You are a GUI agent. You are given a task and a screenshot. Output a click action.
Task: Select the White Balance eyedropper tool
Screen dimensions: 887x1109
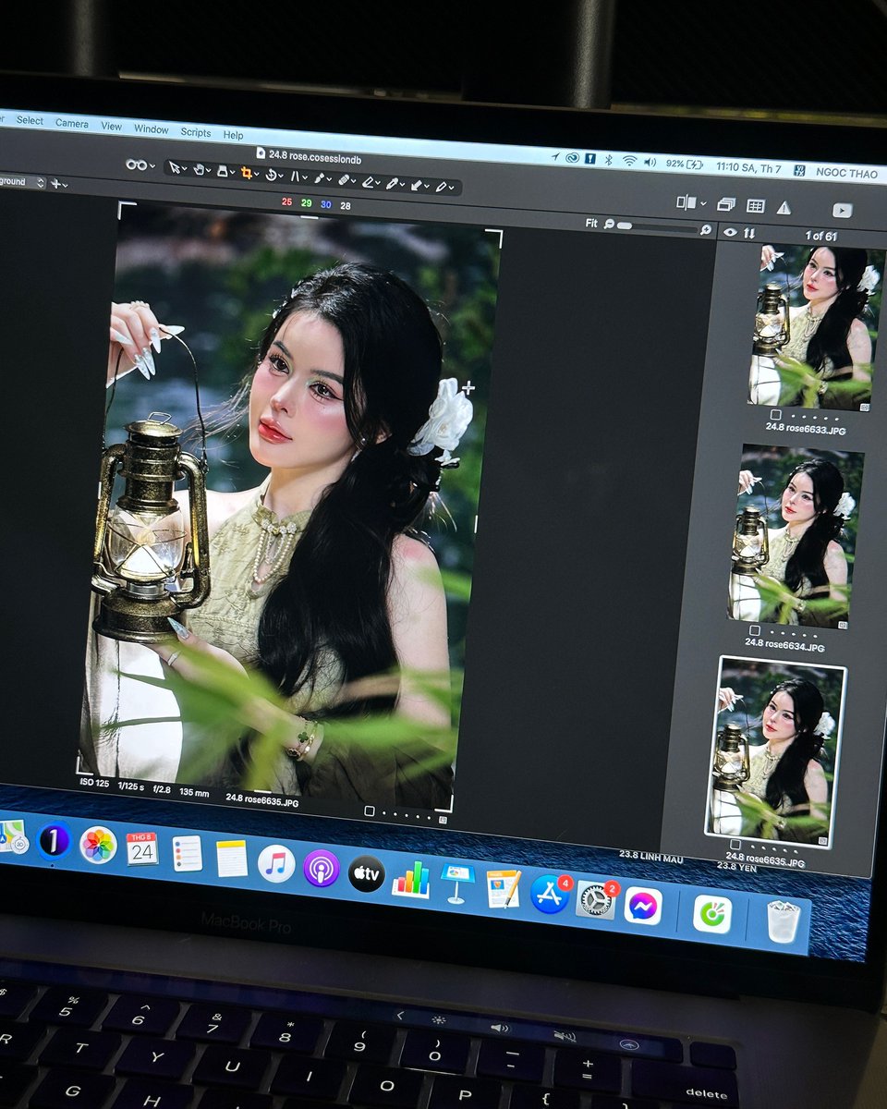tap(391, 184)
